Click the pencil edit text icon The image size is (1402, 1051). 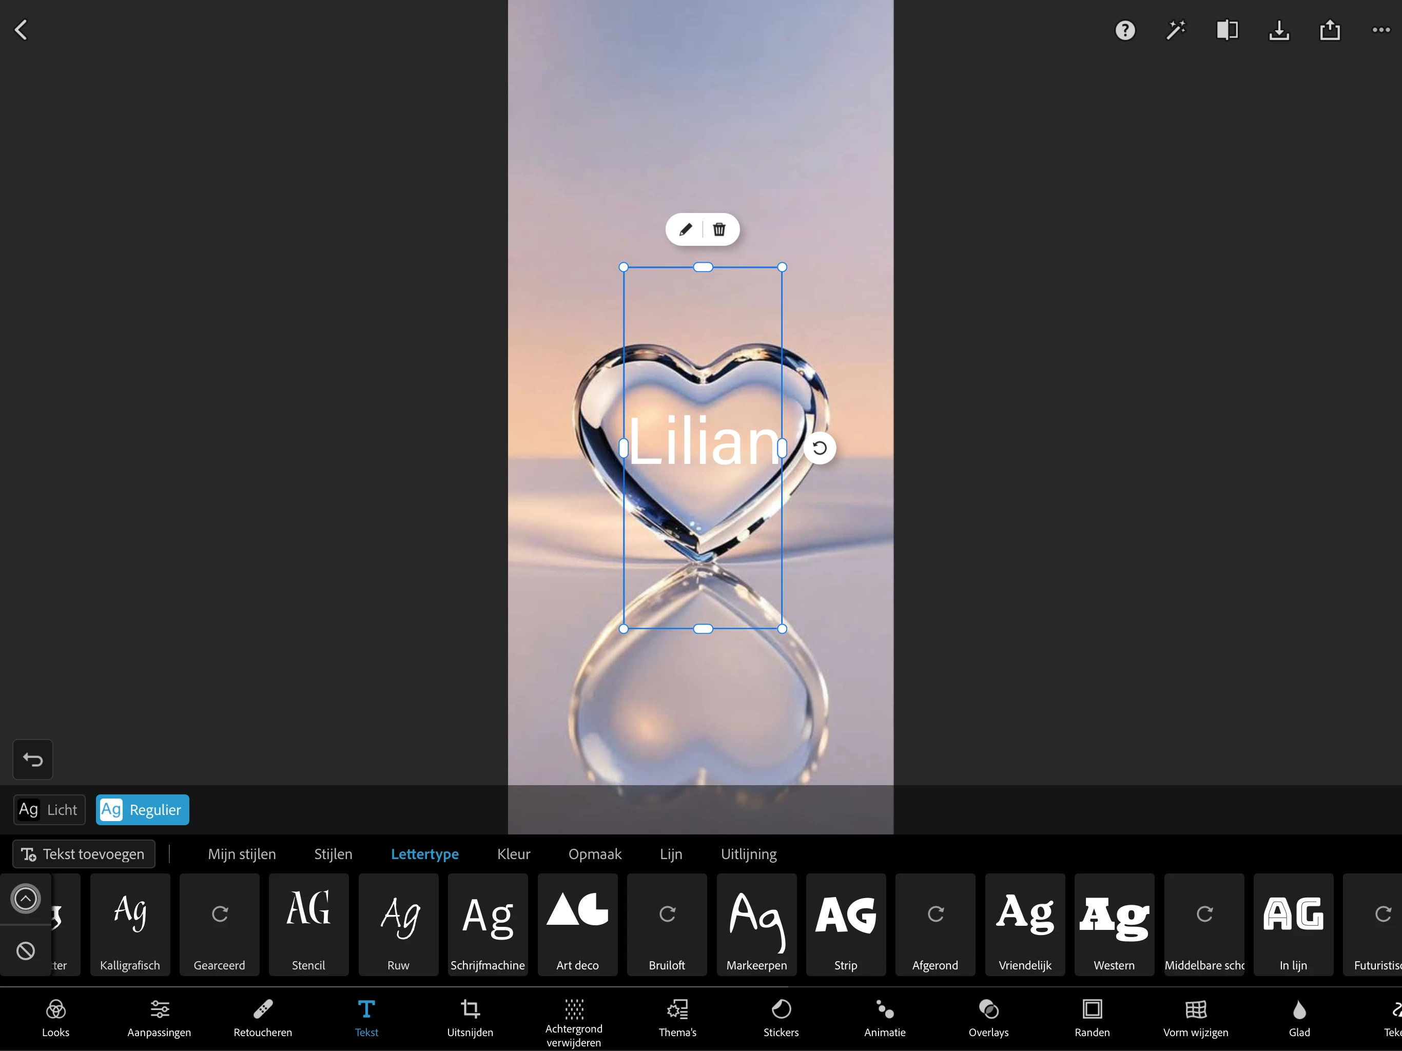[685, 229]
